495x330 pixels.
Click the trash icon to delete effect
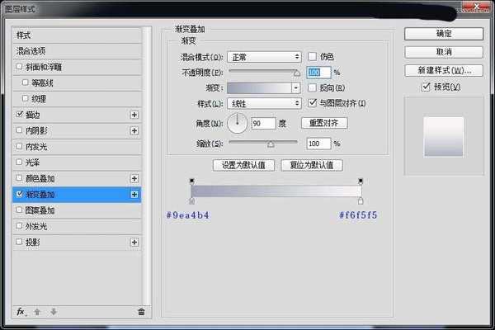coord(141,312)
